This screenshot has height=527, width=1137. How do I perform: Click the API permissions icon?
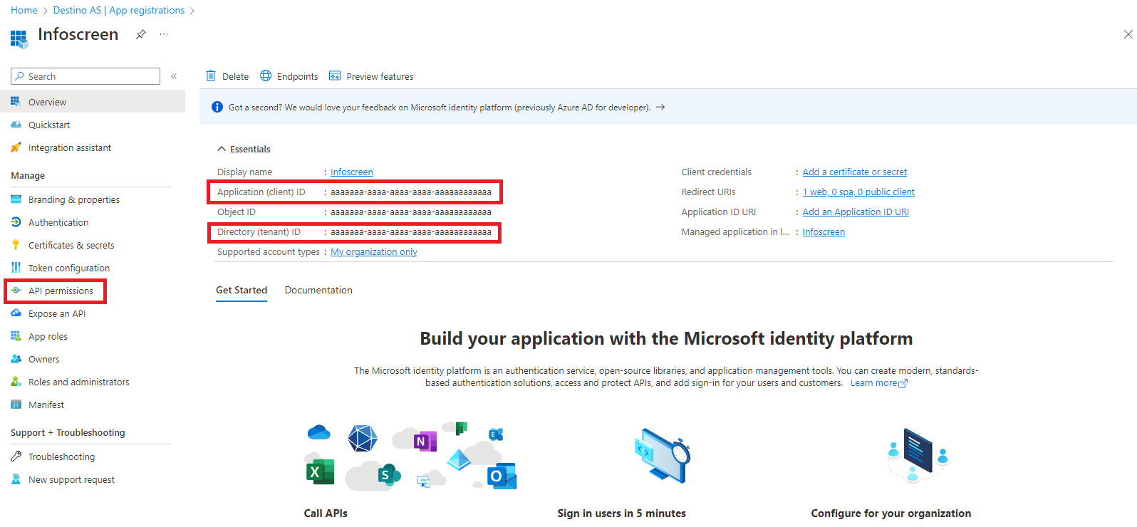(x=16, y=291)
